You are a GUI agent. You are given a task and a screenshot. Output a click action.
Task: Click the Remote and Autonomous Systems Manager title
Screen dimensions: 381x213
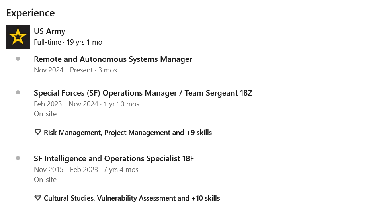click(113, 59)
